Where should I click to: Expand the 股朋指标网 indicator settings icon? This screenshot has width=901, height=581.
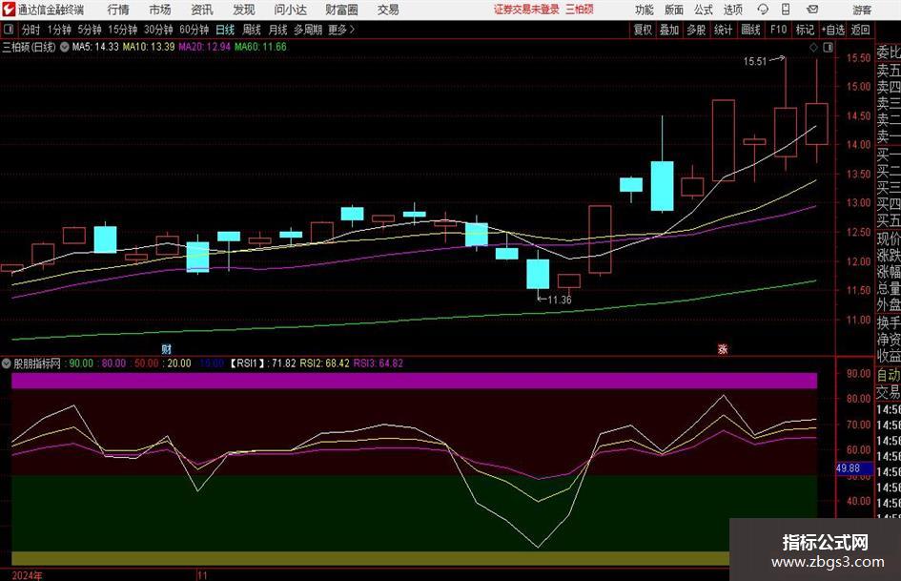coord(7,363)
